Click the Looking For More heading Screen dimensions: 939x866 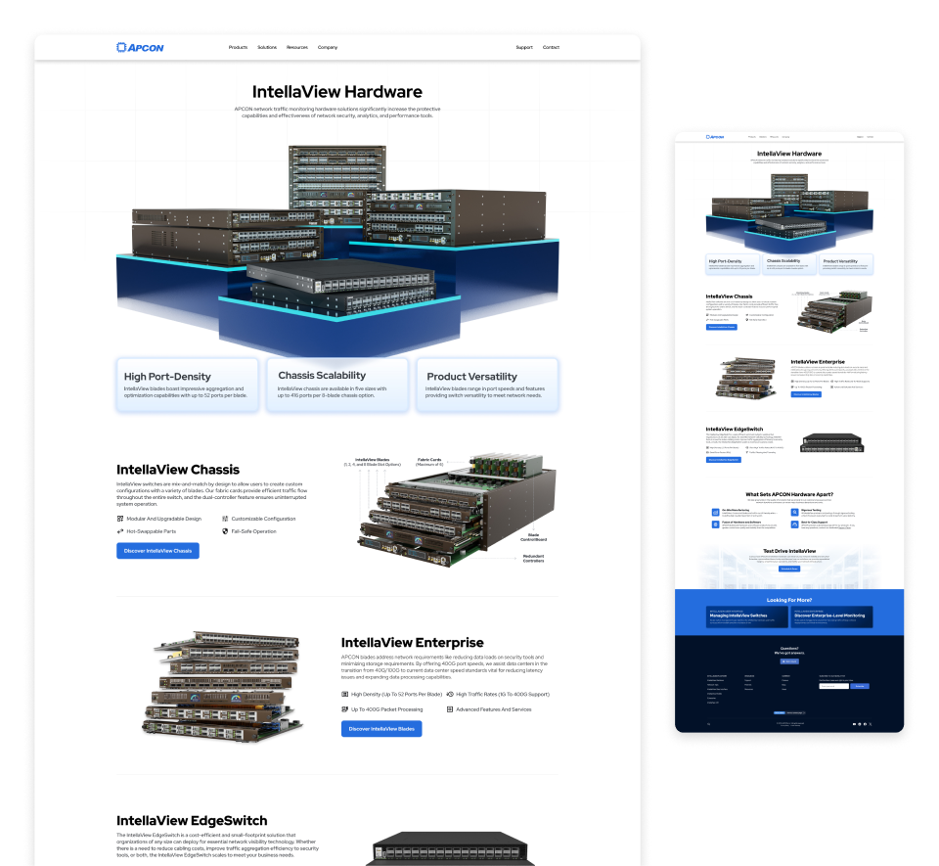tap(789, 600)
